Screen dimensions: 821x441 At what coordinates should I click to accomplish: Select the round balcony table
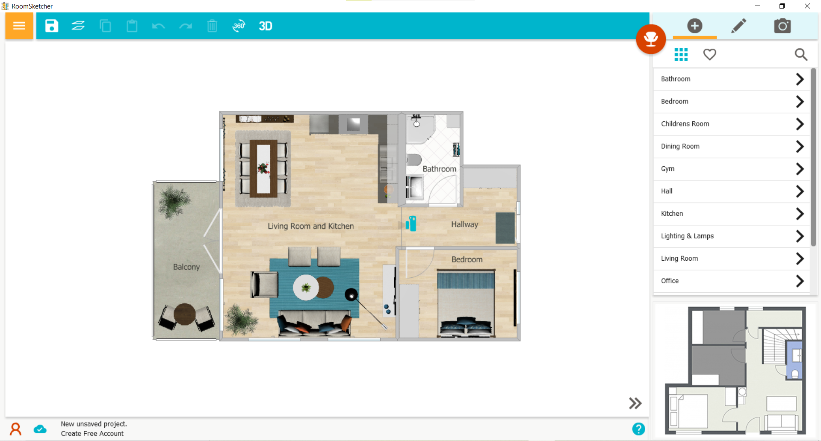(x=185, y=314)
